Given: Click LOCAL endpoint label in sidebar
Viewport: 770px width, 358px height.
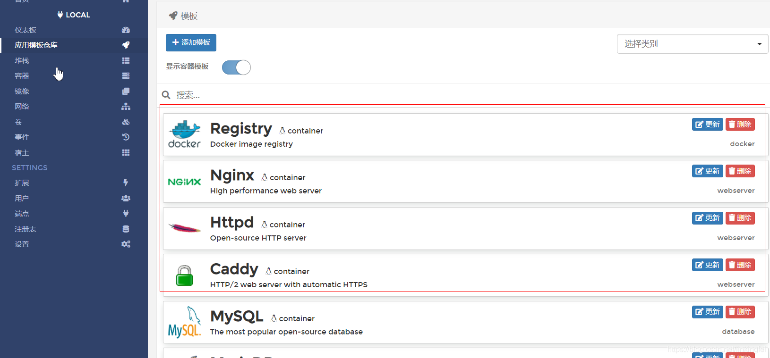Looking at the screenshot, I should point(78,15).
